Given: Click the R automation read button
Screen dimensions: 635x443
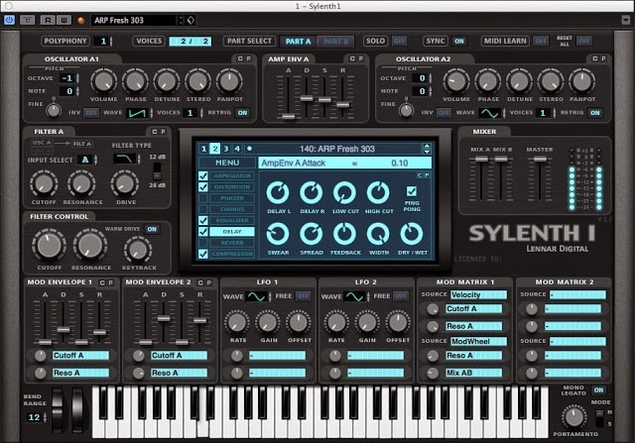Looking at the screenshot, I should click(48, 20).
